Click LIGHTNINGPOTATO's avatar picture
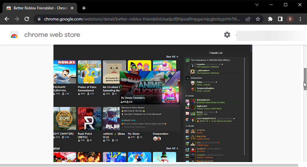The width and height of the screenshot is (307, 167). coord(193,120)
